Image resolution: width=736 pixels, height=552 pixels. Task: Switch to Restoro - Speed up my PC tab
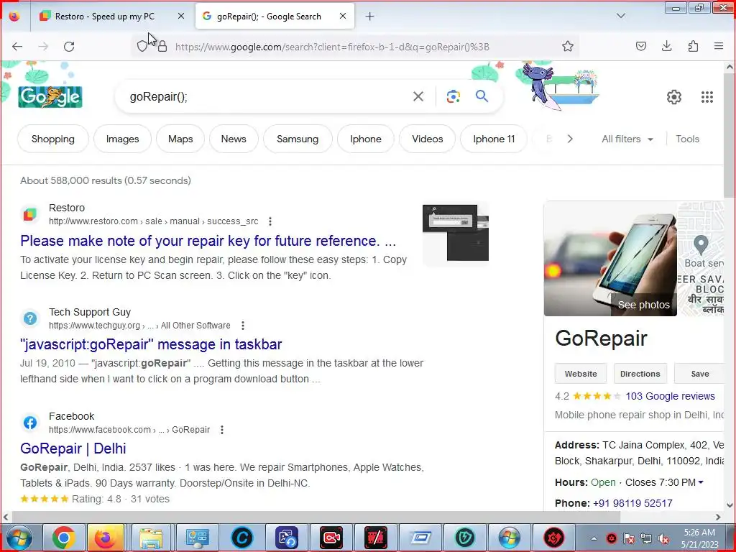pyautogui.click(x=105, y=17)
